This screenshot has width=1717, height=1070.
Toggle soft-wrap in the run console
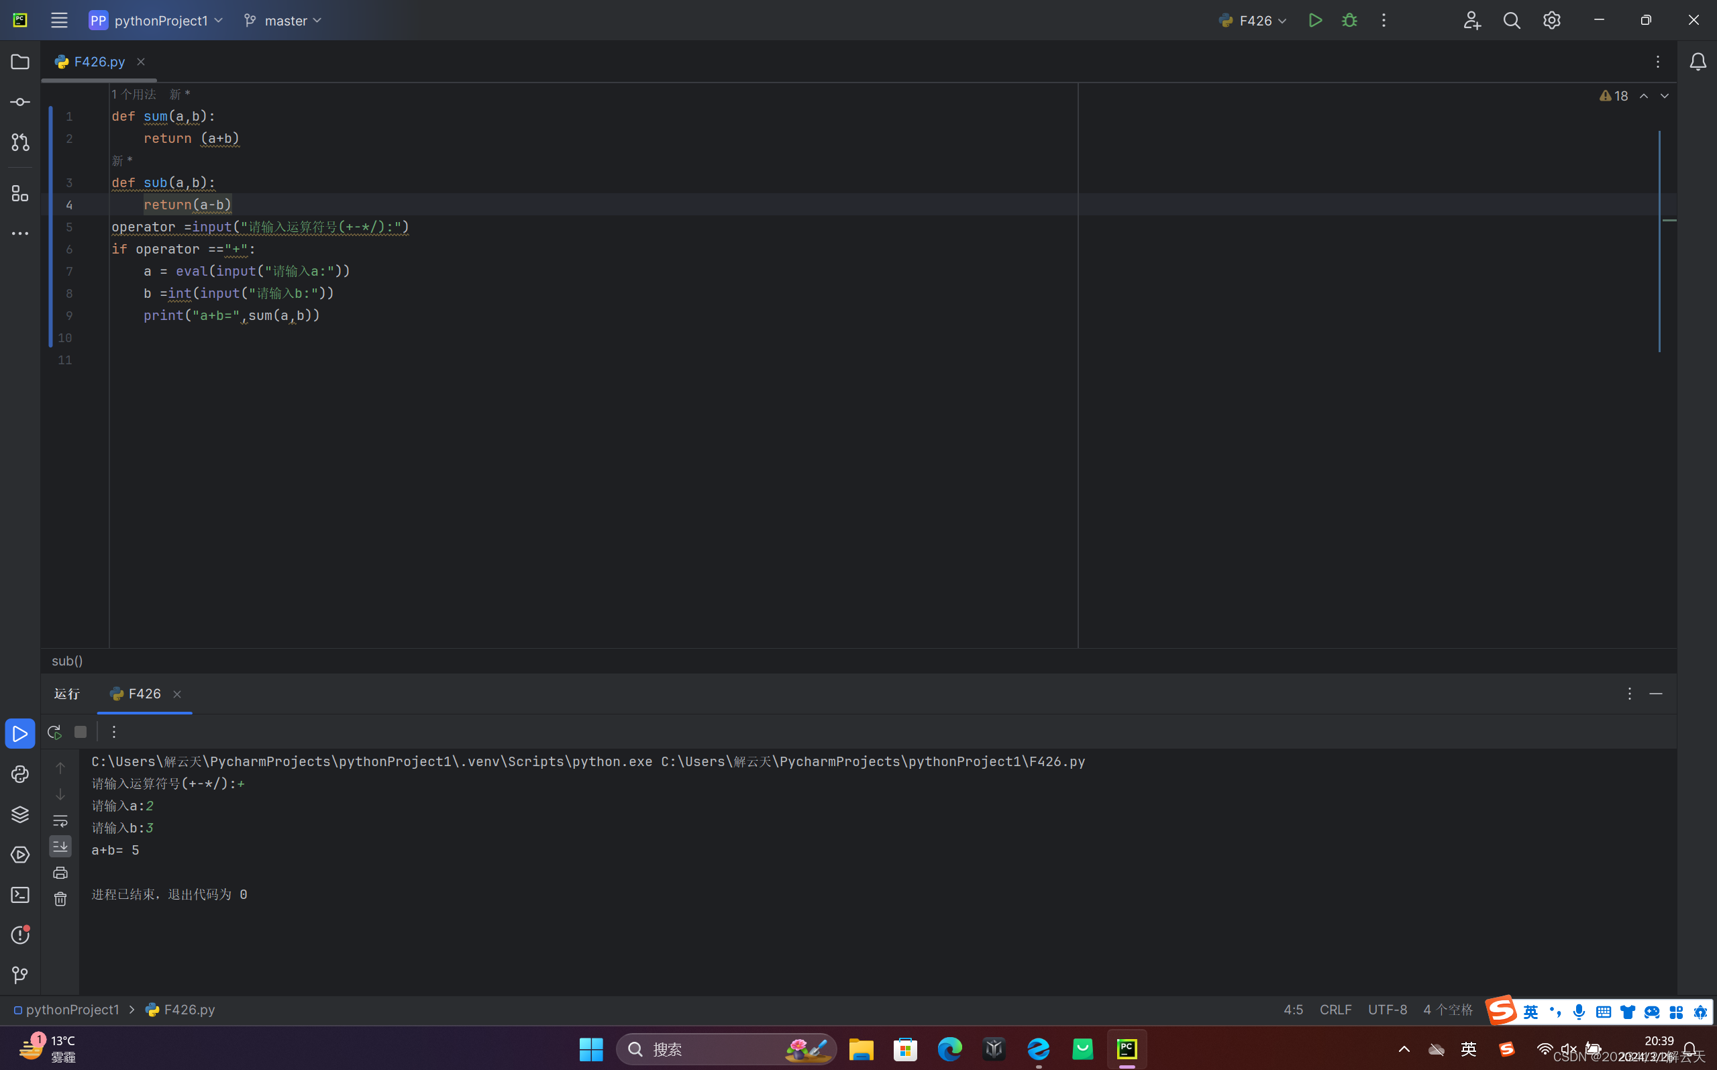point(60,821)
